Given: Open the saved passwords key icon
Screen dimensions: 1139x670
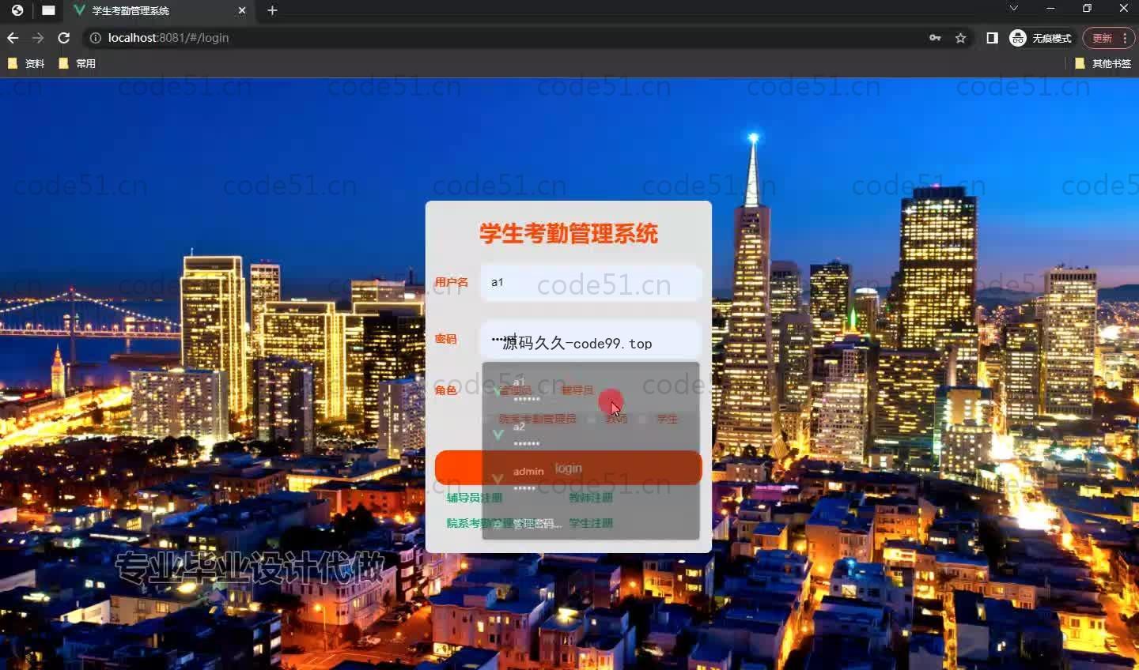Looking at the screenshot, I should (935, 38).
